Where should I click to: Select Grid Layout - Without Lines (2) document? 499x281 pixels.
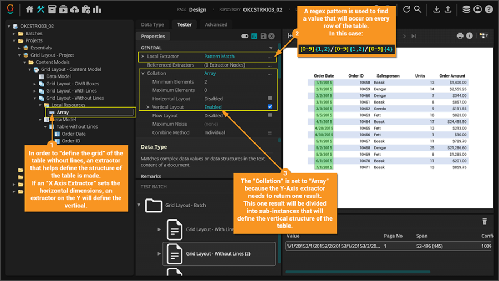pyautogui.click(x=219, y=254)
